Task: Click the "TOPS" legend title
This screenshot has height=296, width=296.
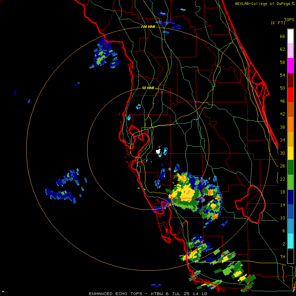Action: tap(289, 20)
